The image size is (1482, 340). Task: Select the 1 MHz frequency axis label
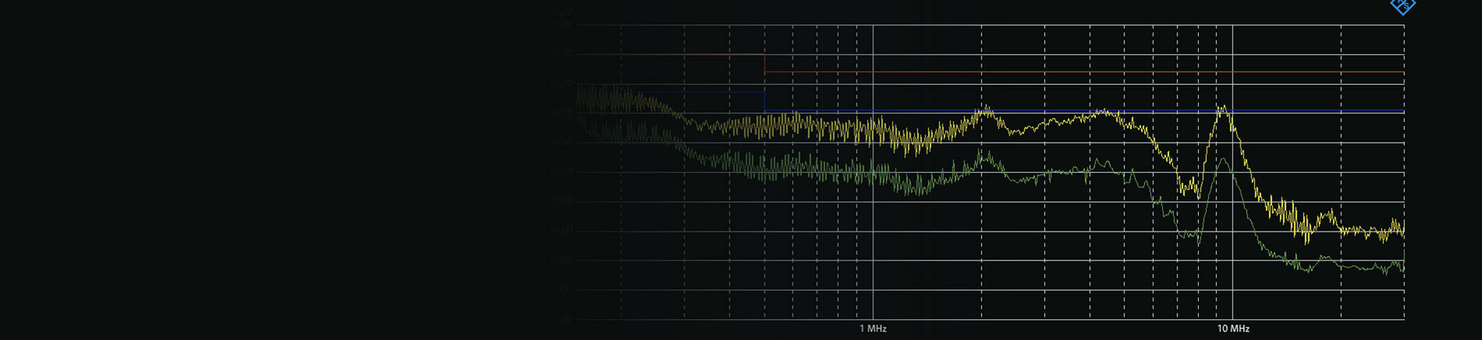(873, 329)
